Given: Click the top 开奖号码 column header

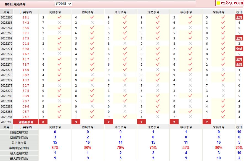Looking at the screenshot, I should point(26,12).
